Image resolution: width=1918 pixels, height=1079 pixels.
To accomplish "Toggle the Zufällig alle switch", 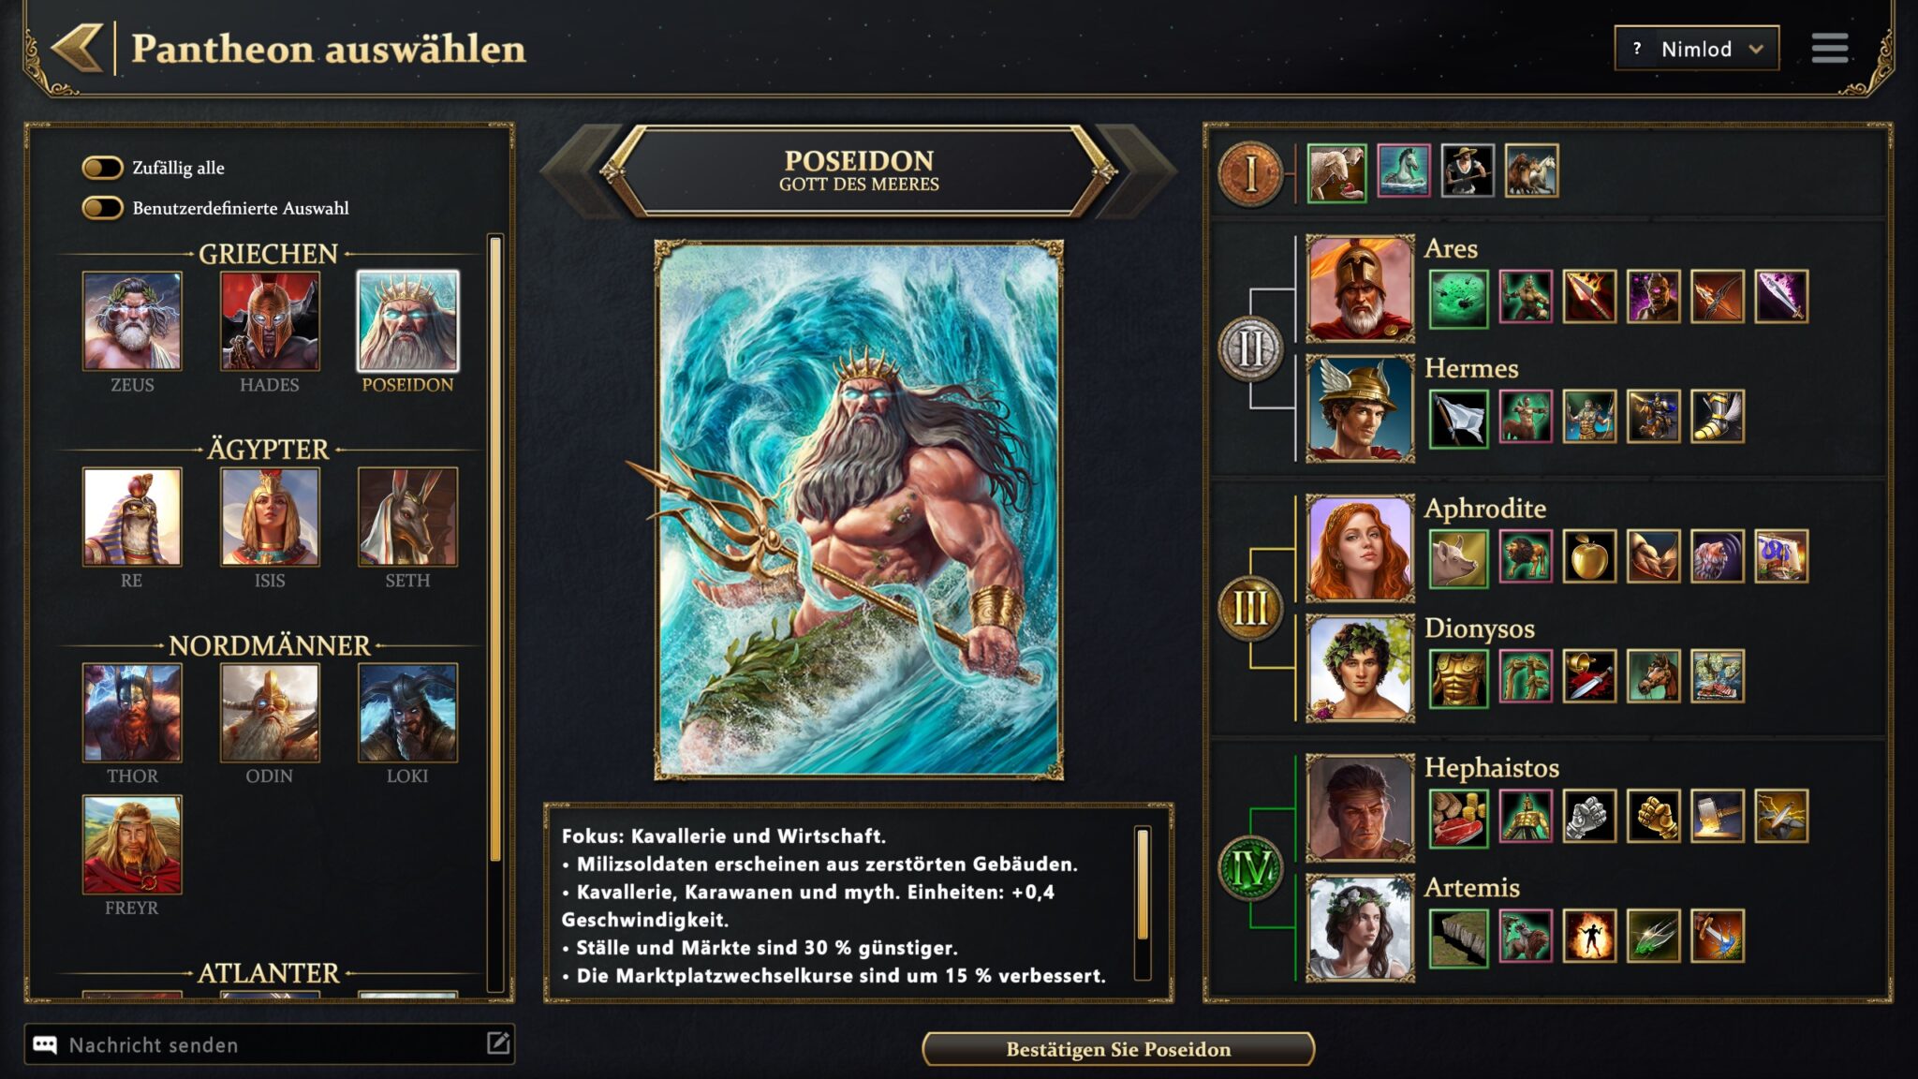I will pyautogui.click(x=103, y=168).
